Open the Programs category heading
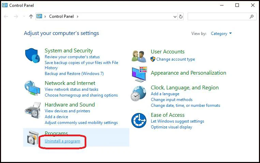 56,133
